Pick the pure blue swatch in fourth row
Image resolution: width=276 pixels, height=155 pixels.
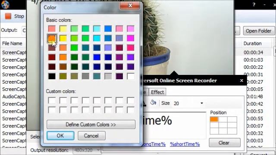[x=97, y=57]
